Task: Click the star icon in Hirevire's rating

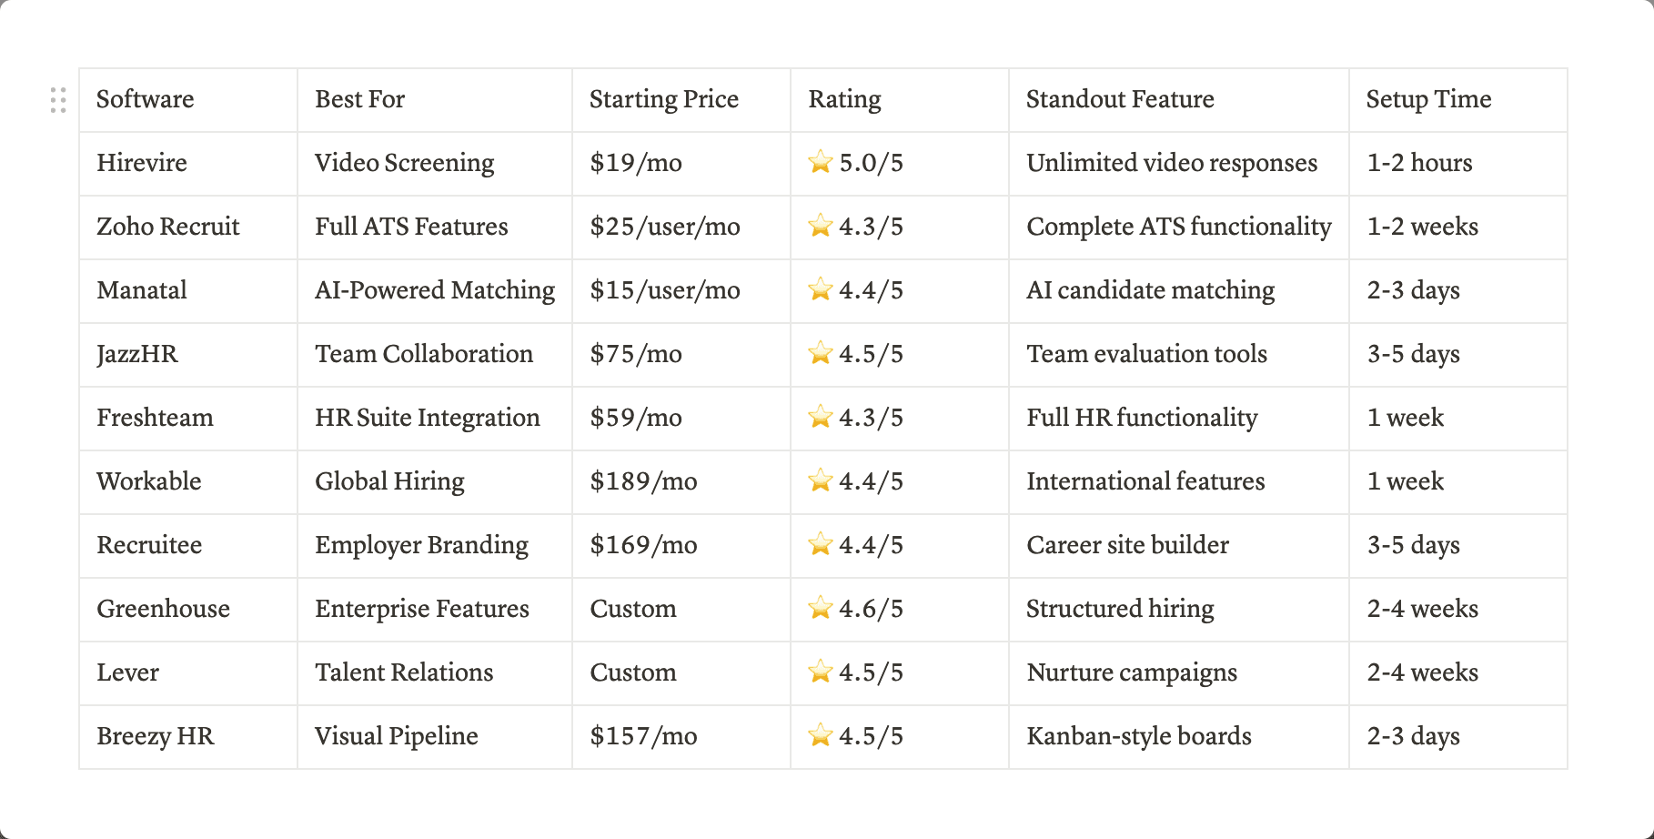Action: click(821, 163)
